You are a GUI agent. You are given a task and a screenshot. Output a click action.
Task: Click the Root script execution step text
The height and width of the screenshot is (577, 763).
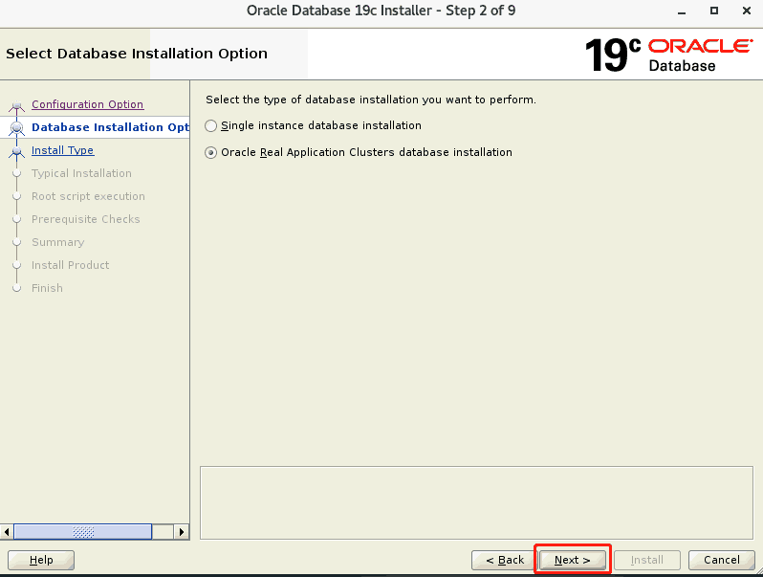[x=88, y=196]
